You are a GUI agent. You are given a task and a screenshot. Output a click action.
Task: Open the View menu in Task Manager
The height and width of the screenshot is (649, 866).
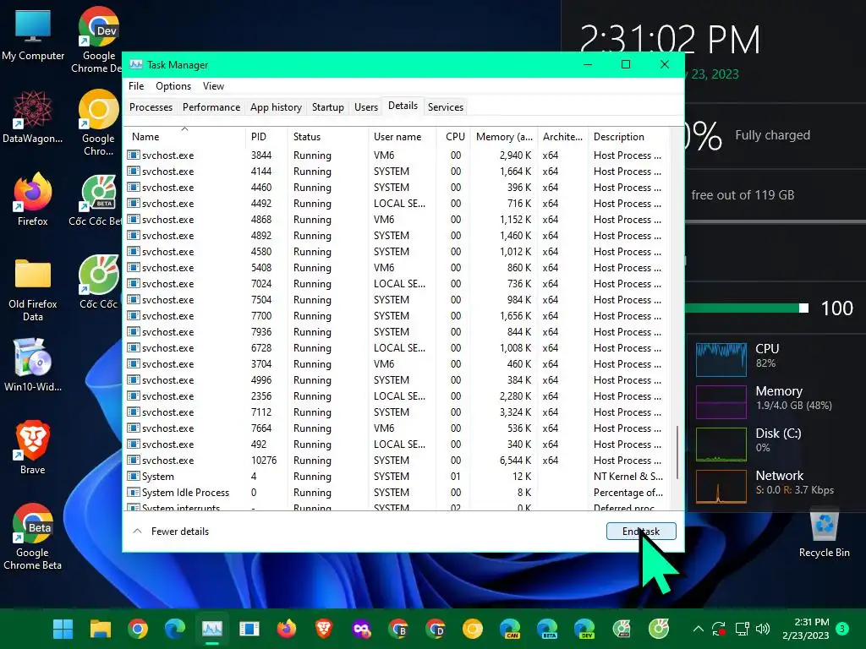coord(213,86)
